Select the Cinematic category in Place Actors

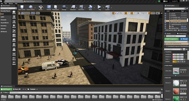pos(4,20)
